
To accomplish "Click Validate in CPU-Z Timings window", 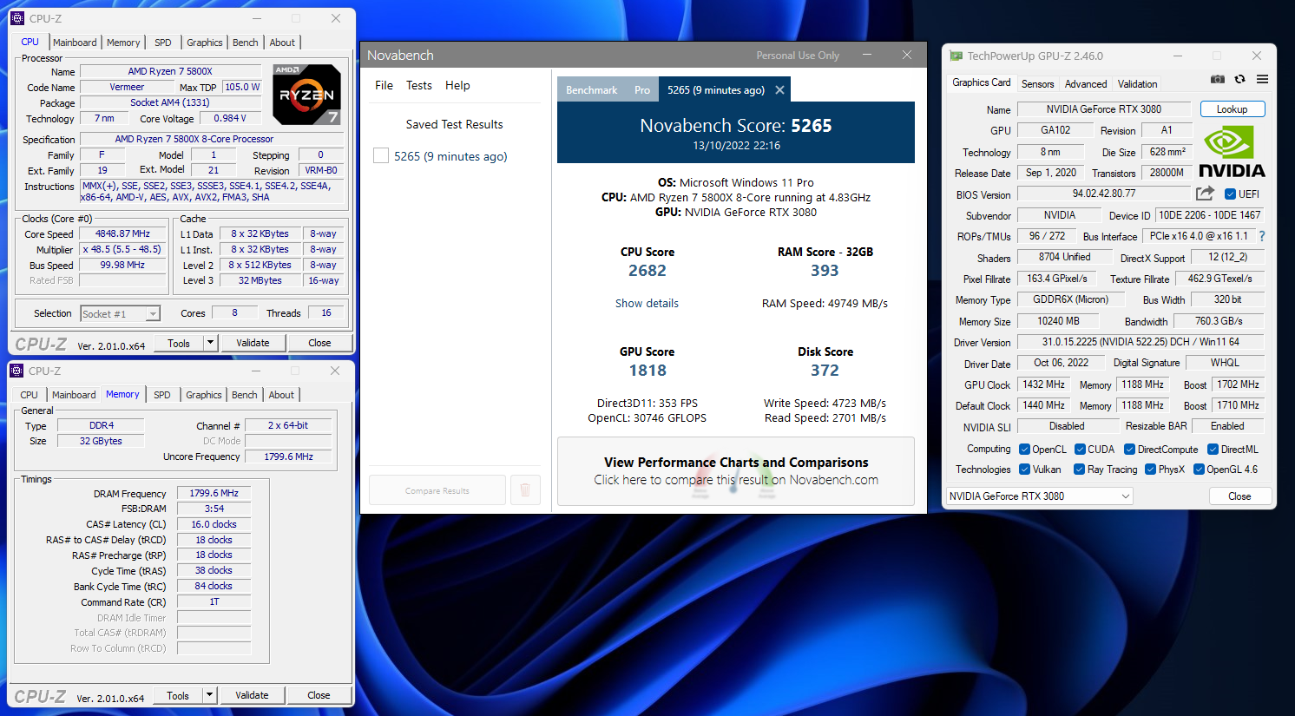I will [x=252, y=695].
